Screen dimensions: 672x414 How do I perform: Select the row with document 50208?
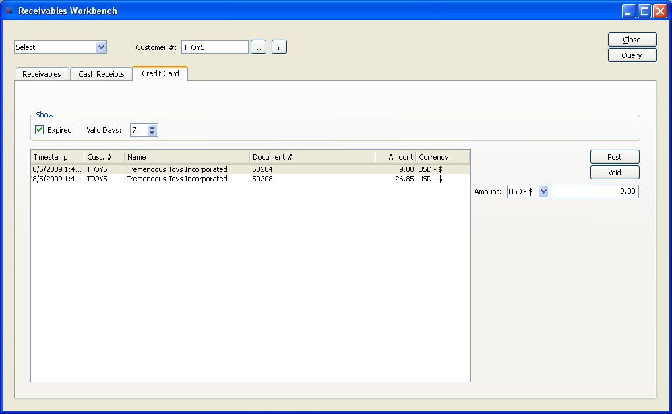pos(251,179)
